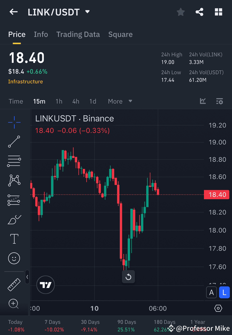
Task: Select the zoom-in magnifier tool
Action: [x=14, y=304]
